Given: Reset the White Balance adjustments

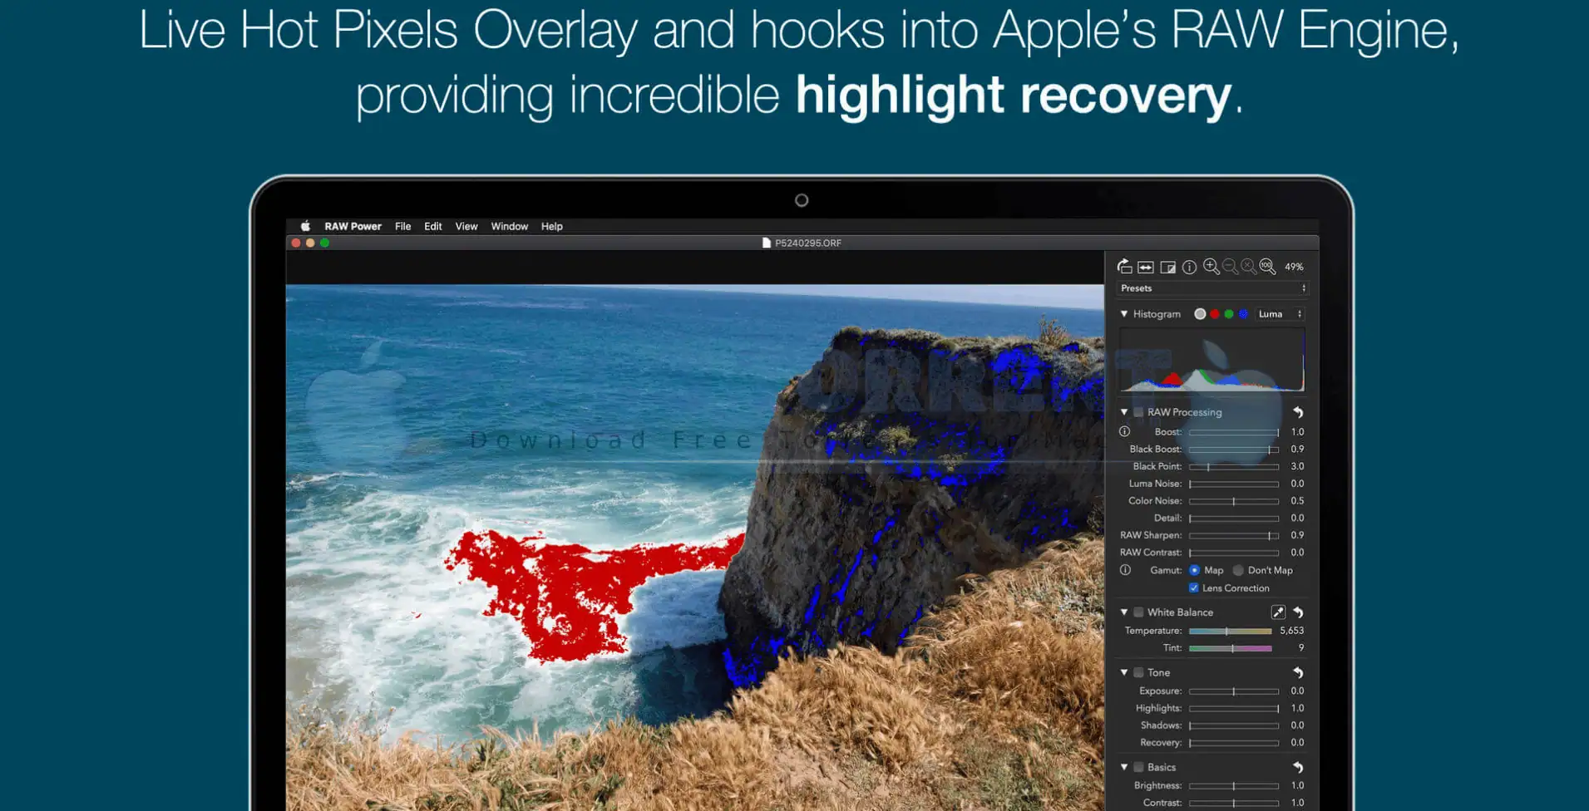Looking at the screenshot, I should 1298,612.
